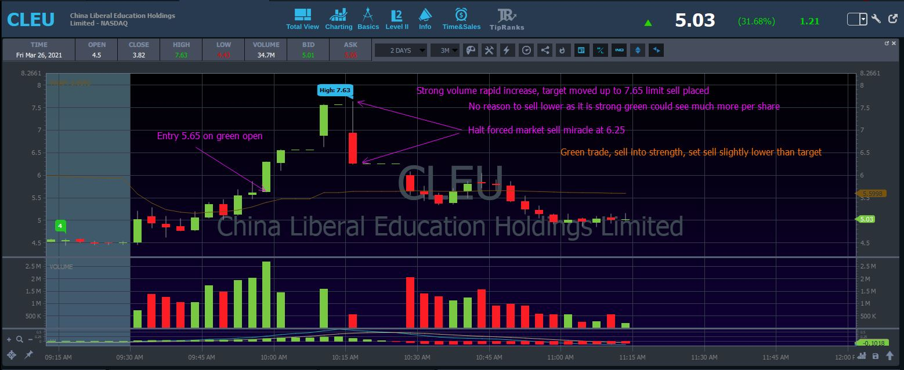The width and height of the screenshot is (904, 370).
Task: Click the BID 5.01 cell
Action: (308, 50)
